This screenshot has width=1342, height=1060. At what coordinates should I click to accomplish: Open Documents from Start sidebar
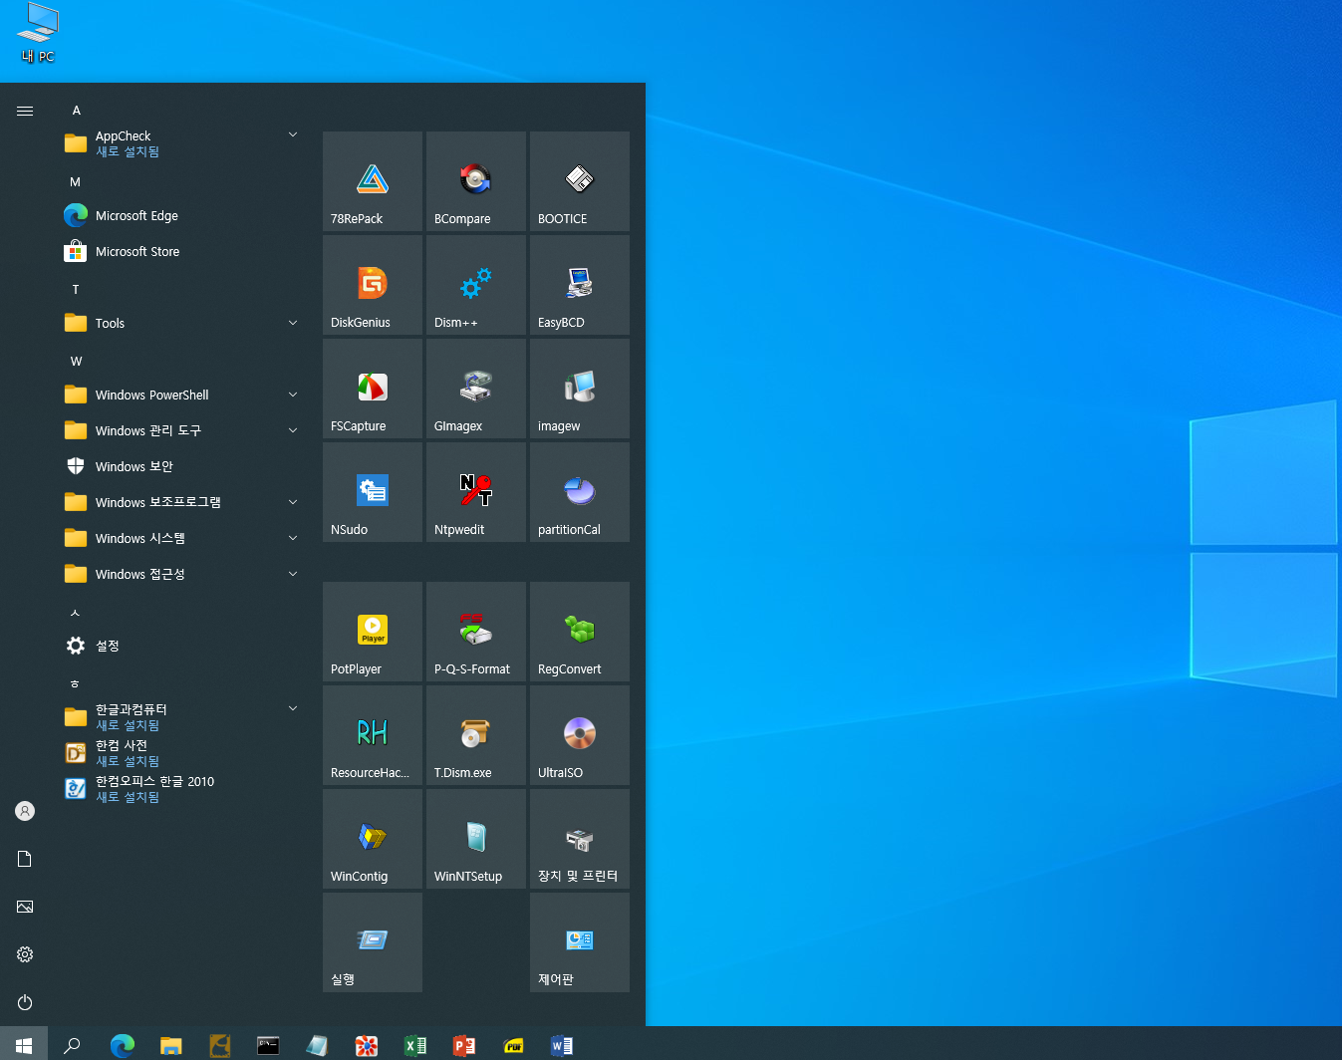[25, 859]
